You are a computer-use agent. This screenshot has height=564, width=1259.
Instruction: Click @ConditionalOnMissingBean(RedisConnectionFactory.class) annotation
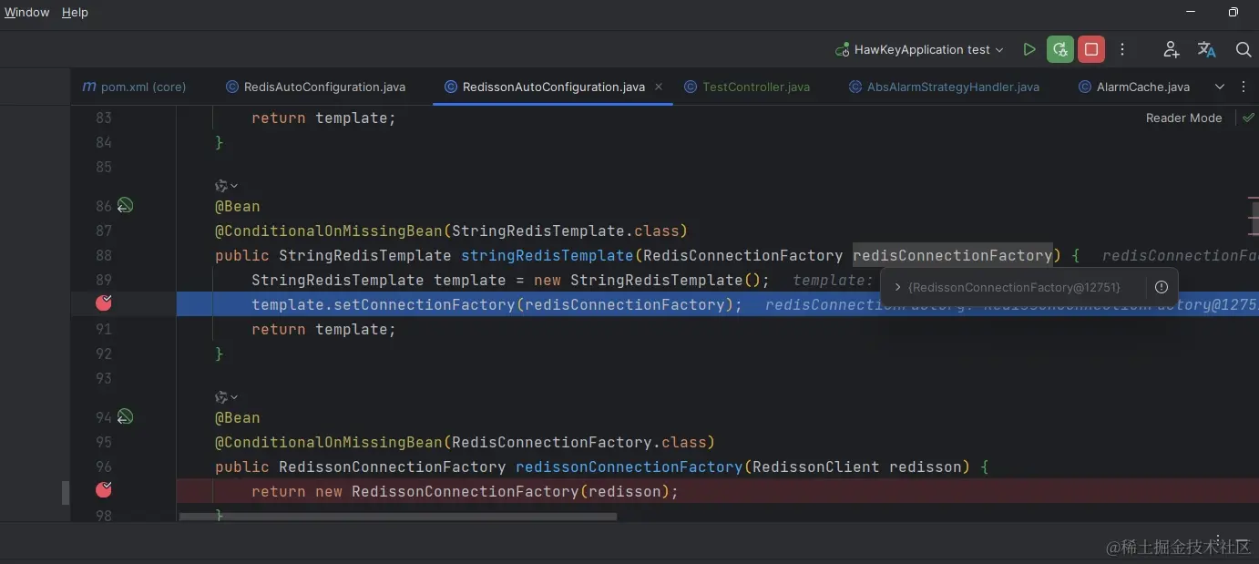click(x=465, y=442)
